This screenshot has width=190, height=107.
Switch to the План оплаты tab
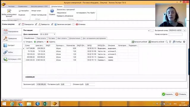coord(41,38)
